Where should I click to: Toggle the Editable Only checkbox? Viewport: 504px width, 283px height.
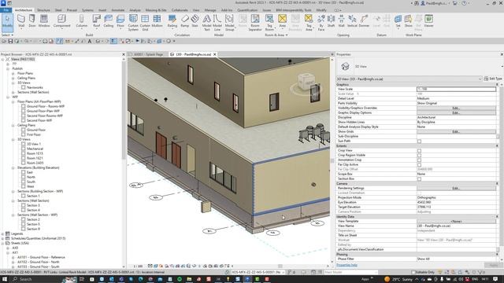point(413,272)
